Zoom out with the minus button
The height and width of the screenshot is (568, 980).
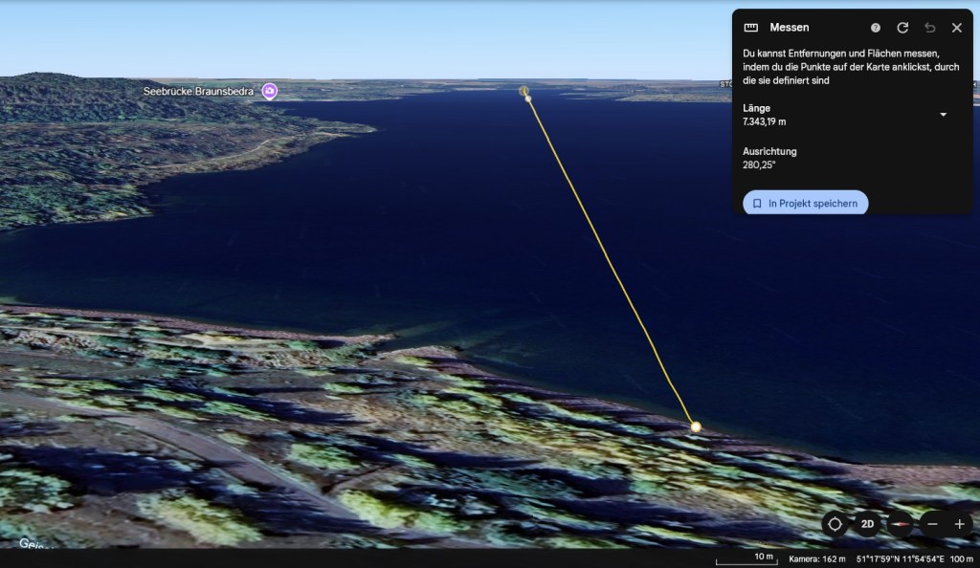(x=932, y=524)
